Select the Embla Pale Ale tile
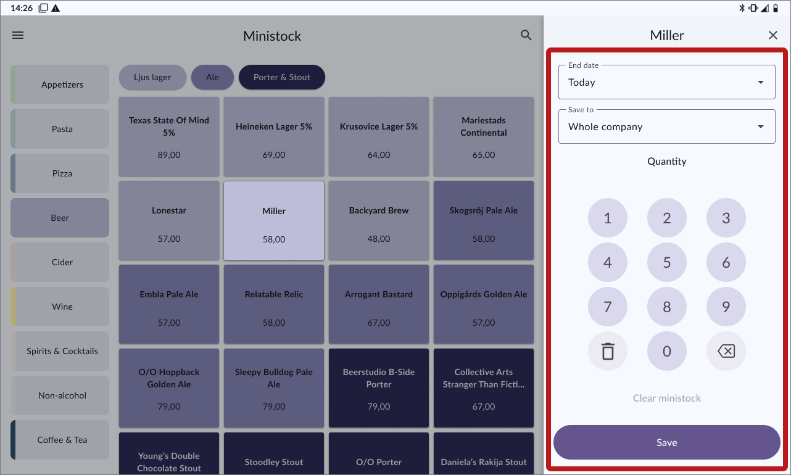Viewport: 791px width, 475px height. (x=169, y=305)
